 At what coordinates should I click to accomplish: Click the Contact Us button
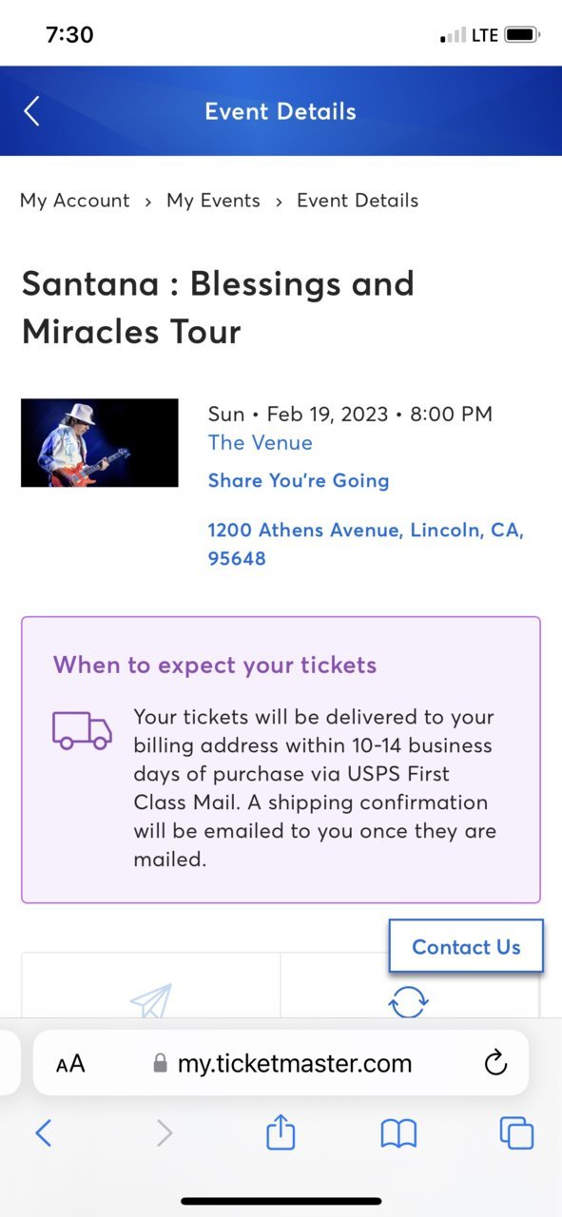pos(466,946)
